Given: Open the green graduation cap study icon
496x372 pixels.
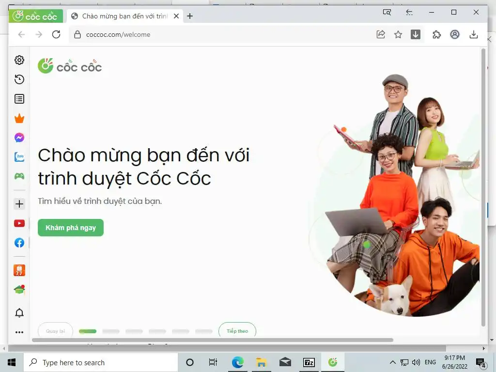Looking at the screenshot, I should (19, 290).
